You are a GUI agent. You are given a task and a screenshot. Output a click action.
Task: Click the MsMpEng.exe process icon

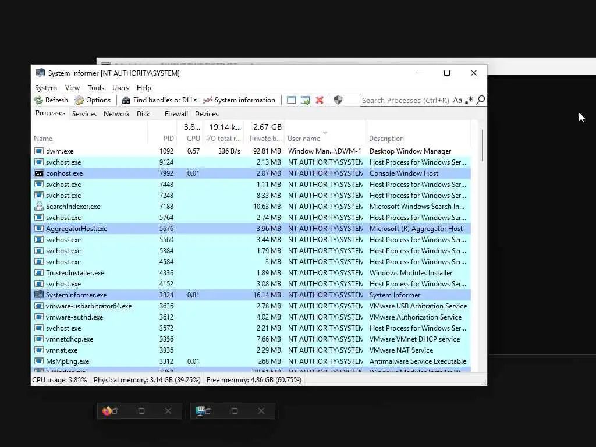click(x=39, y=361)
